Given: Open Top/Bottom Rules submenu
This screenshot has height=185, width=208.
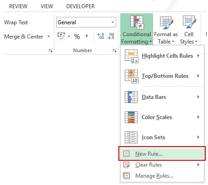Looking at the screenshot, I should [x=162, y=76].
